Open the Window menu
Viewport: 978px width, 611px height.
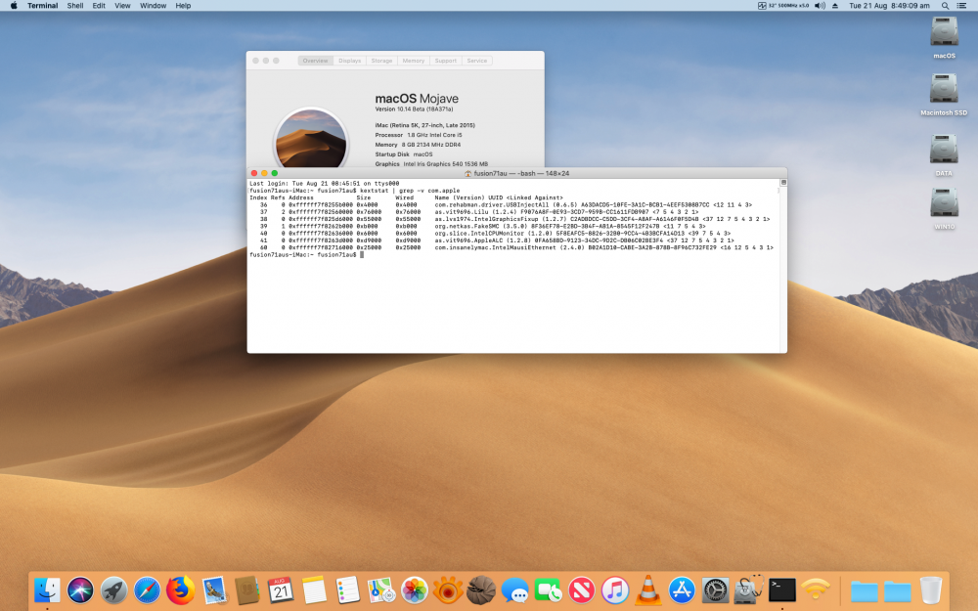153,6
